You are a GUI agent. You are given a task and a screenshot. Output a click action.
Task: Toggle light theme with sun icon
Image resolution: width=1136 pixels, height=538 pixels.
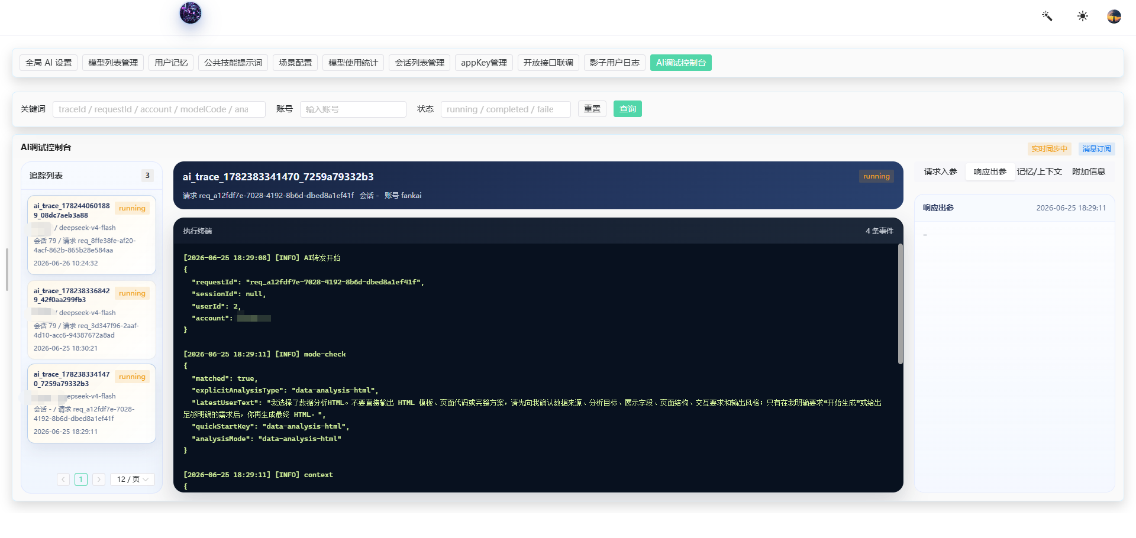[1083, 16]
